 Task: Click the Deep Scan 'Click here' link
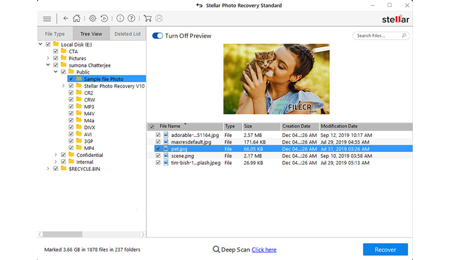click(x=264, y=250)
